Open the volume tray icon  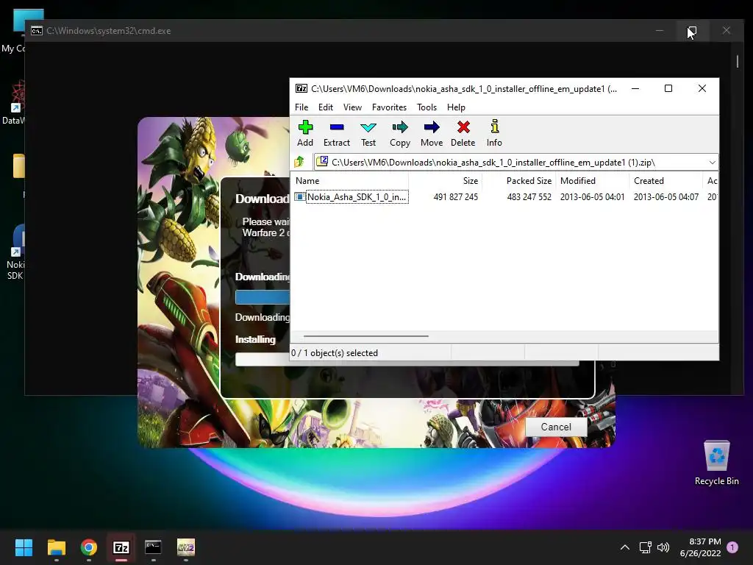click(x=663, y=547)
